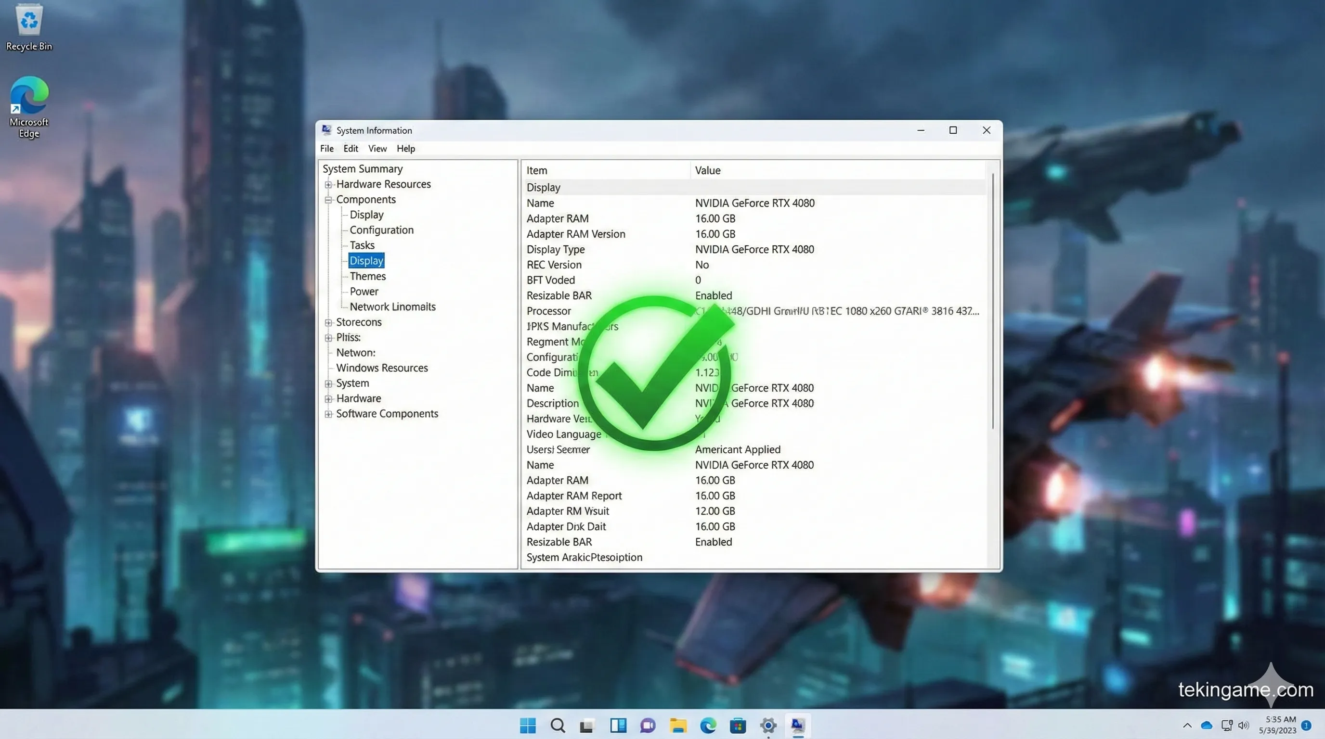Collapse the Components tree node
The height and width of the screenshot is (739, 1325).
pyautogui.click(x=328, y=200)
